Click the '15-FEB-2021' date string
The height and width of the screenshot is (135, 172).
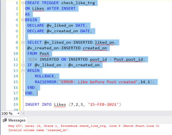[x=103, y=104]
